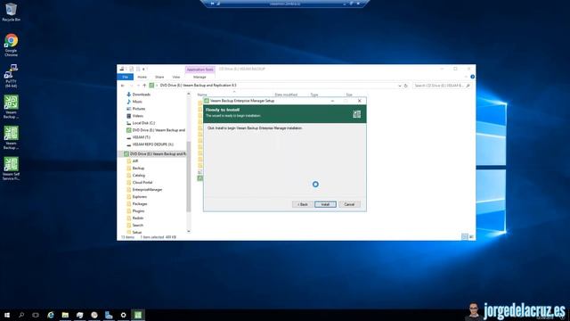Click the navigation pane scroll-up arrow
This screenshot has height=321, width=570.
click(188, 94)
